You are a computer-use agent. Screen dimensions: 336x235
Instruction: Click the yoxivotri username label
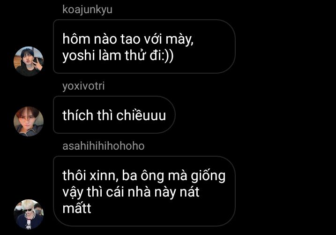[83, 86]
